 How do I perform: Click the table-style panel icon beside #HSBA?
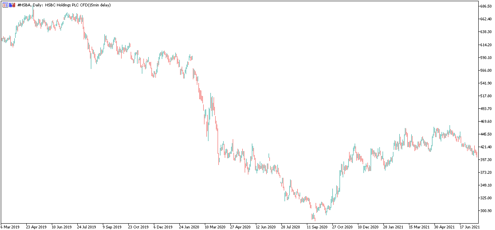tap(5, 5)
